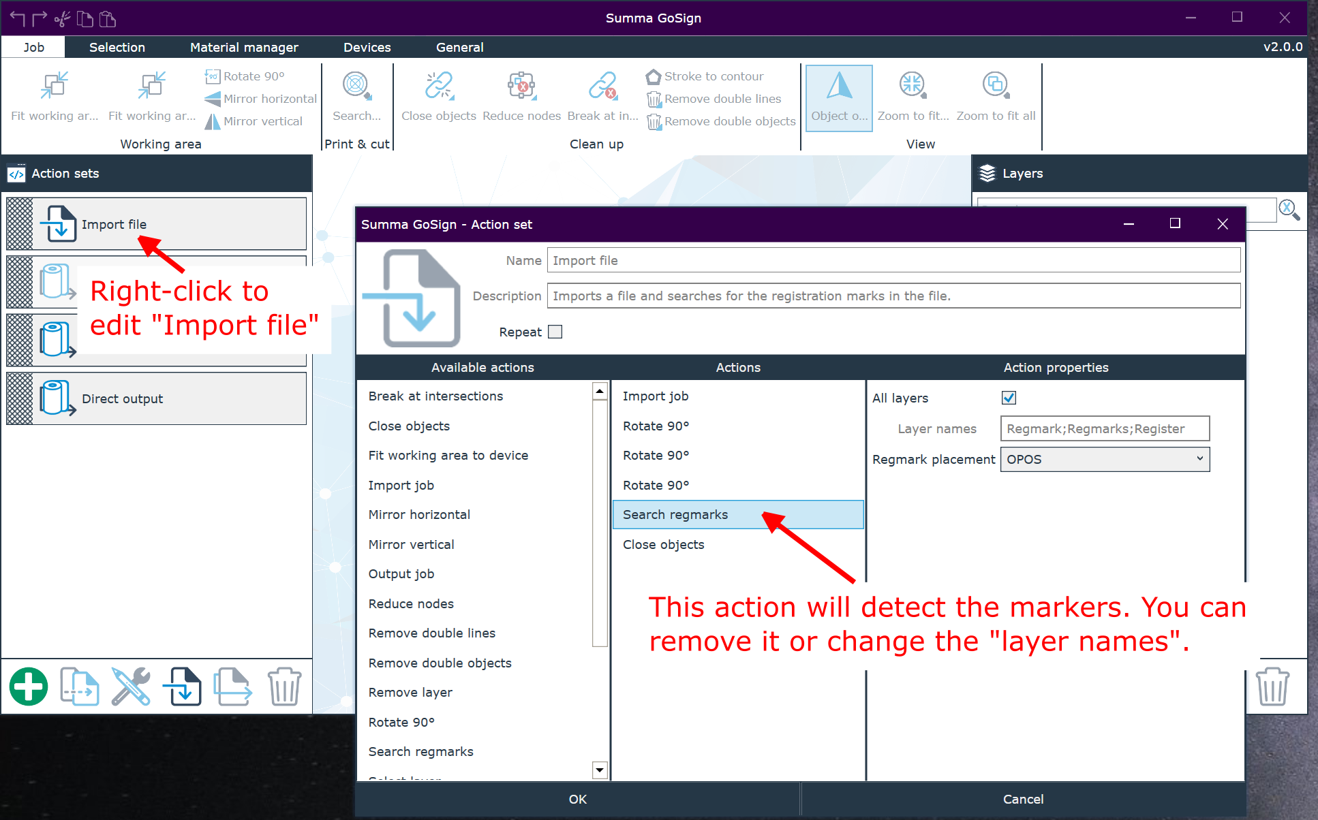Click the Redo arrow in title bar
The width and height of the screenshot is (1318, 820).
tap(40, 18)
